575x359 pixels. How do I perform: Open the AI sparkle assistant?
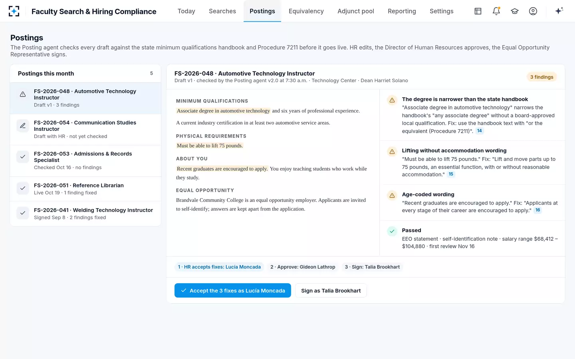(559, 11)
